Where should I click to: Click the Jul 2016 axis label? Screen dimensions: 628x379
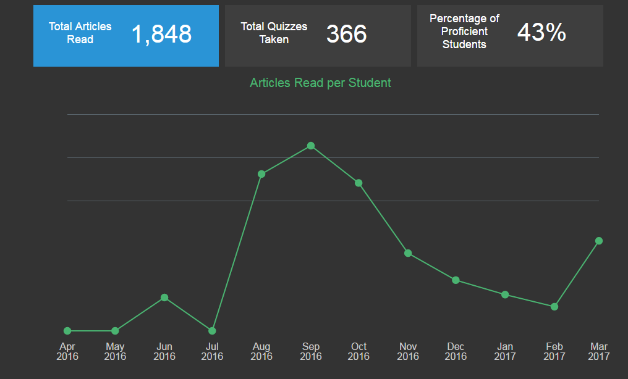(x=212, y=351)
